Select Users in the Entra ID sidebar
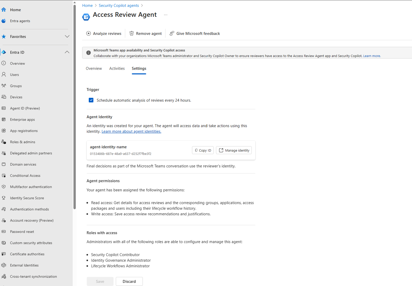Image resolution: width=412 pixels, height=286 pixels. click(14, 74)
